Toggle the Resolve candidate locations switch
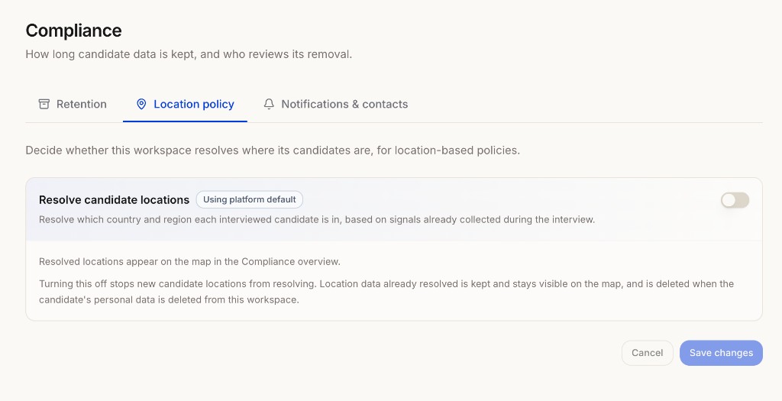This screenshot has width=782, height=401. point(735,200)
